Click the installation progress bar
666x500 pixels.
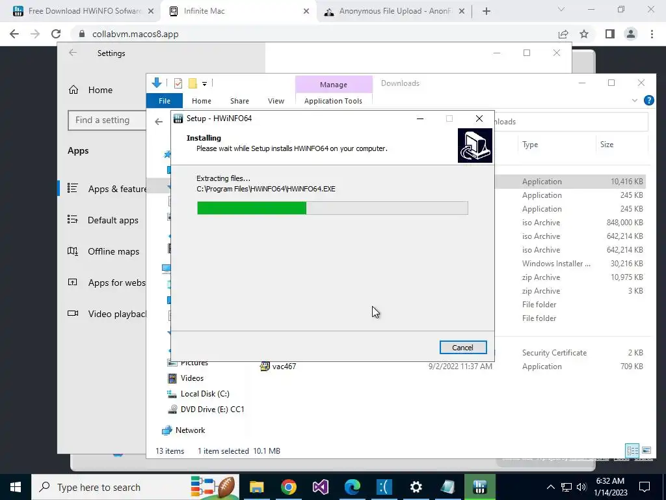click(x=332, y=208)
